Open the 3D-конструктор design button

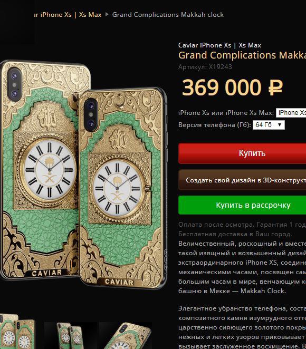click(242, 180)
